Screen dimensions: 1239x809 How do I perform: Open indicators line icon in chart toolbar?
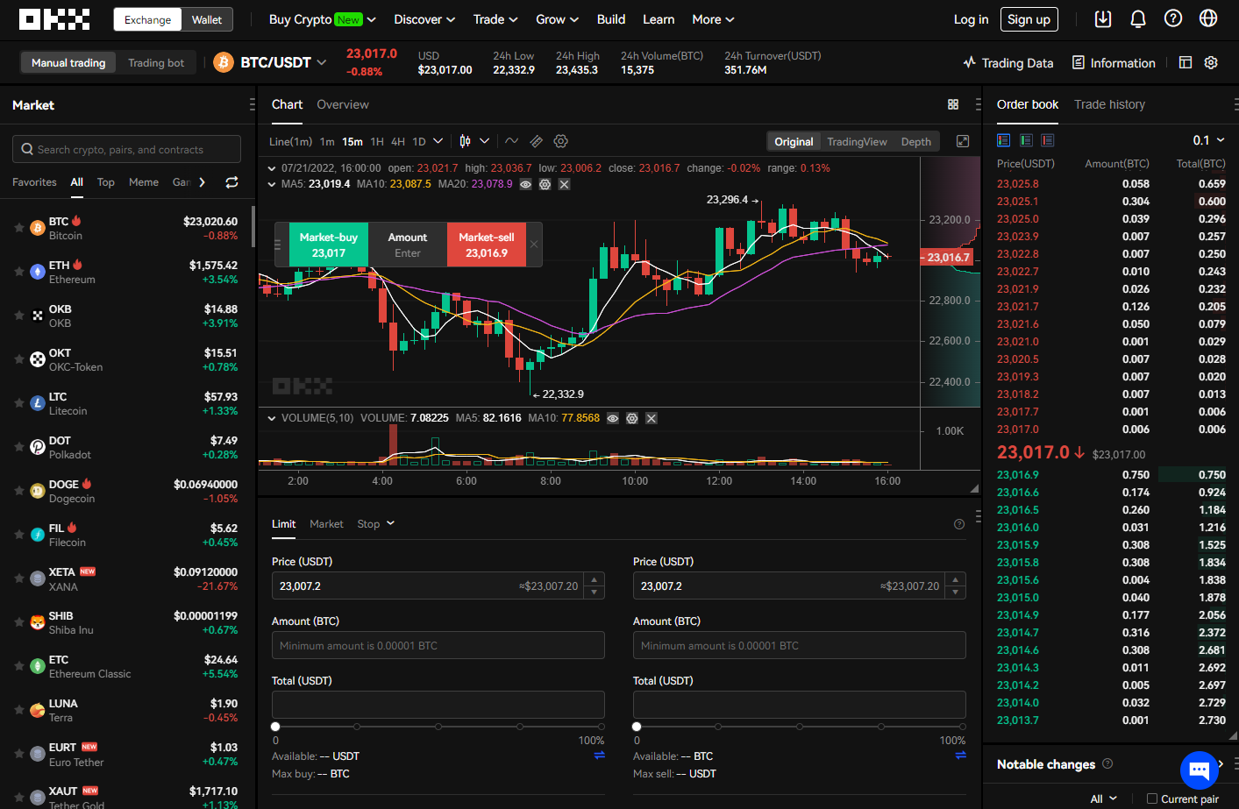coord(511,141)
